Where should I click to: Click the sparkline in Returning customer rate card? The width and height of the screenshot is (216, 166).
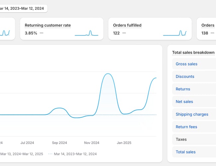pyautogui.click(x=86, y=33)
